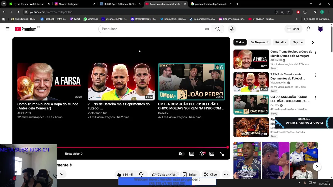Viewport: 333px width, 187px height.
Task: Open Chrome extensions puzzle icon
Action: 305,12
